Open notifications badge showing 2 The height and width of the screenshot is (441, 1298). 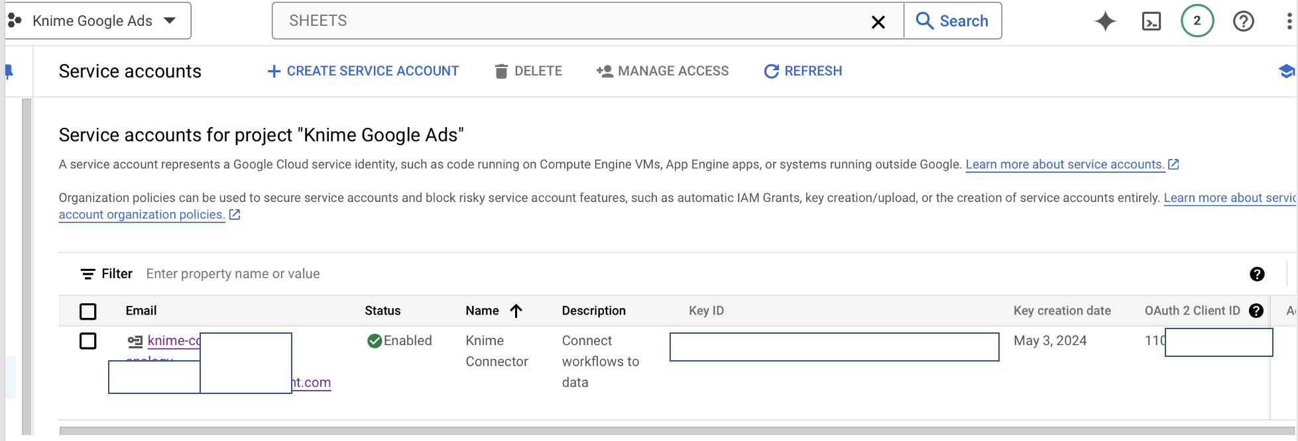(1197, 21)
